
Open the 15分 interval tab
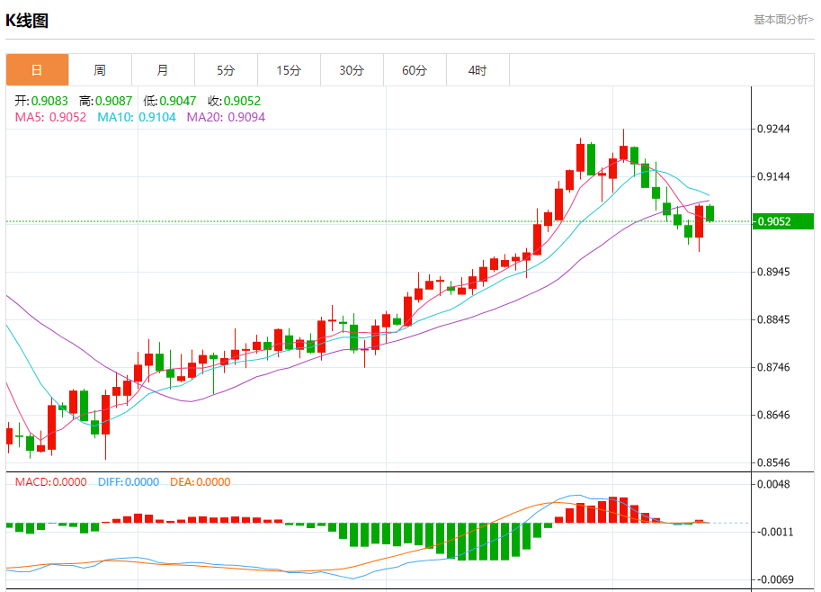(289, 69)
